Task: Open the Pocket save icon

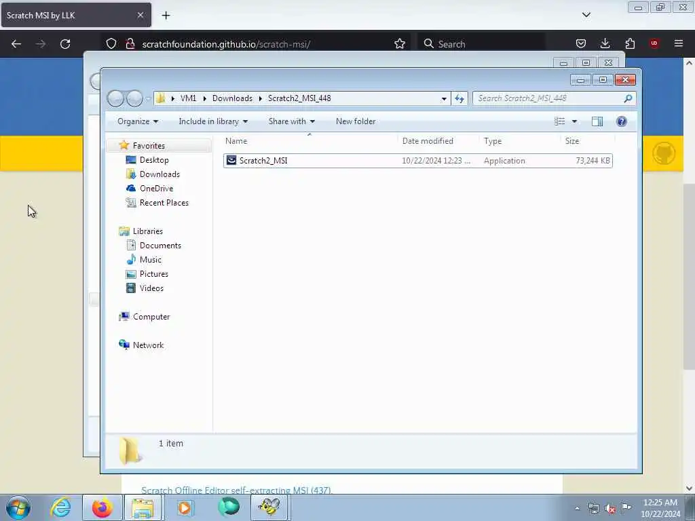Action: (x=581, y=43)
